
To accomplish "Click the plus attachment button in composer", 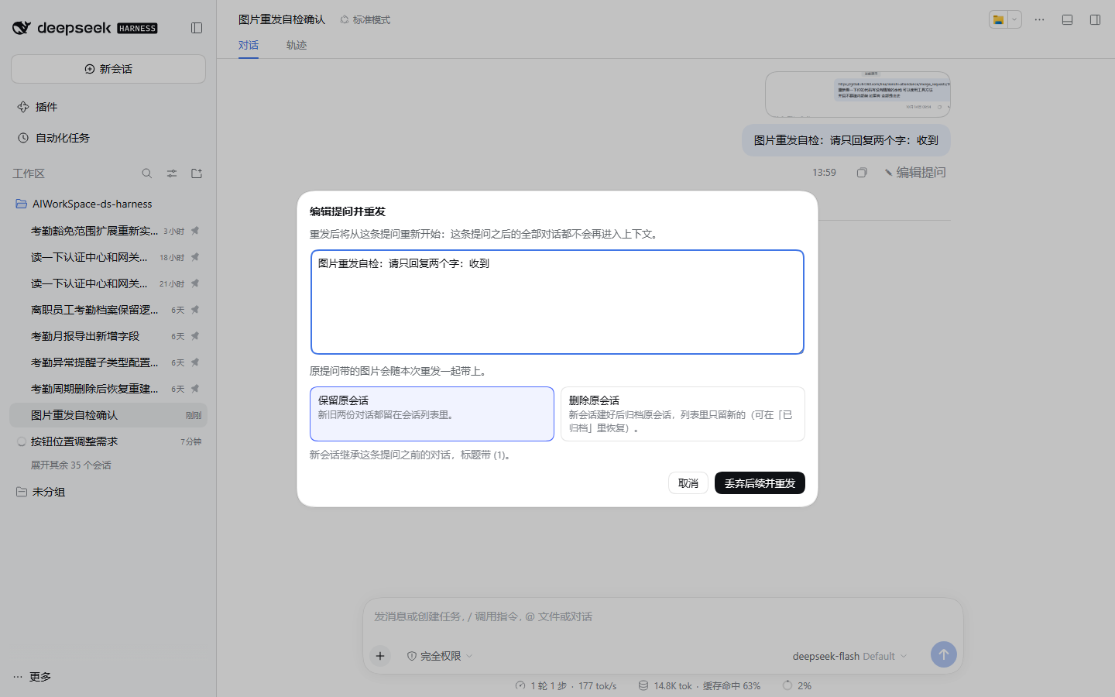I will [x=380, y=656].
